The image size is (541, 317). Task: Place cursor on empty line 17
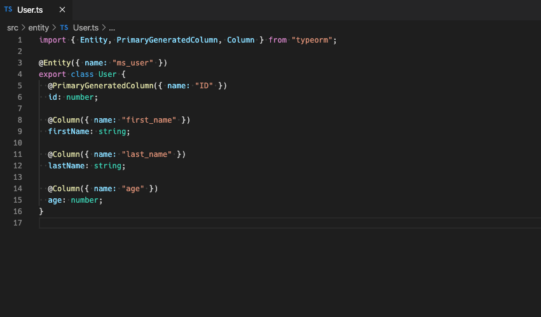[x=290, y=223]
